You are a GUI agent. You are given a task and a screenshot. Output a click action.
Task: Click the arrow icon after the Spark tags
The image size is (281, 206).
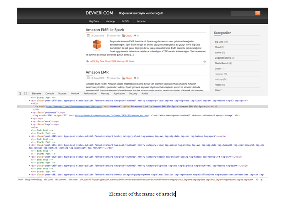205,62
